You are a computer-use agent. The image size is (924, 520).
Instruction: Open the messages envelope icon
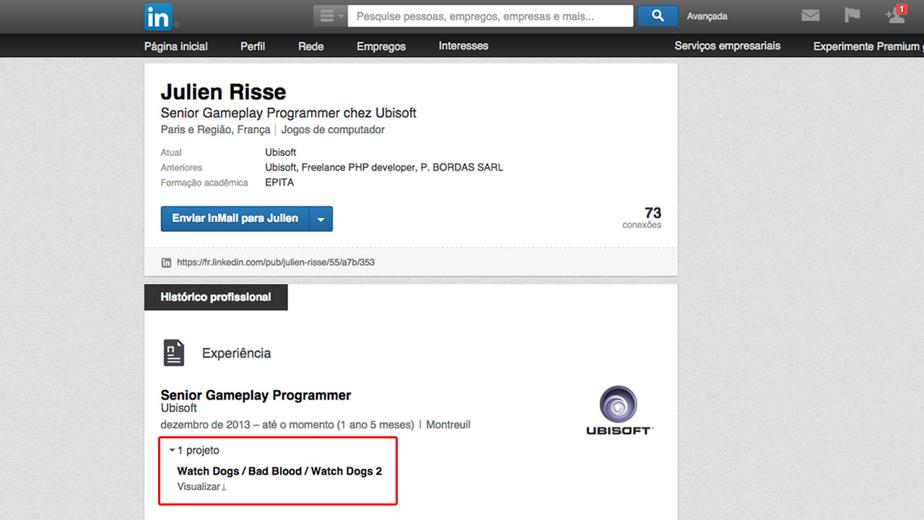point(811,15)
